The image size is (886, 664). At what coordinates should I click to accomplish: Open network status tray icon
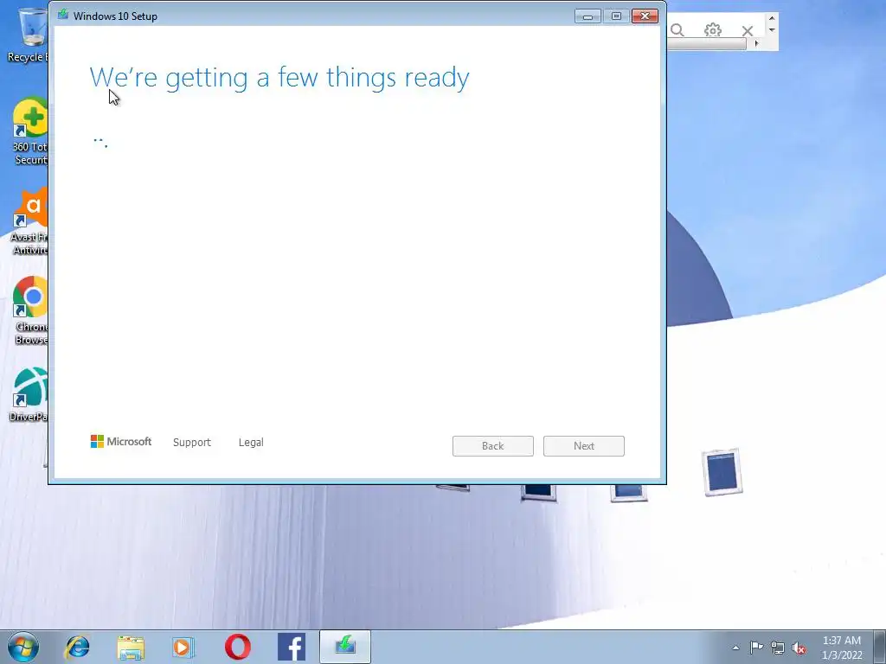tap(778, 648)
